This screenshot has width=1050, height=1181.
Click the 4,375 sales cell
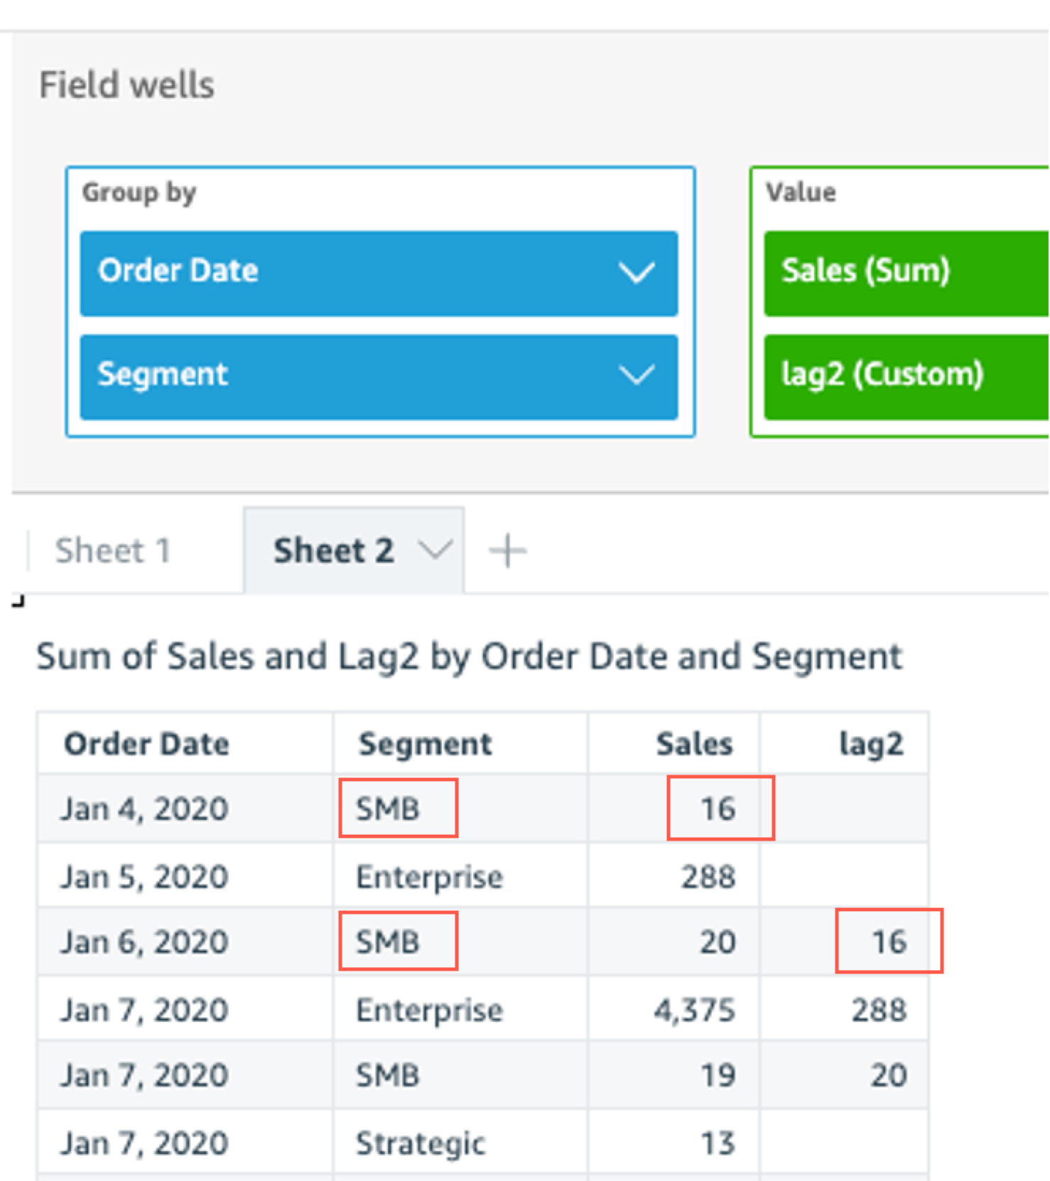694,1010
